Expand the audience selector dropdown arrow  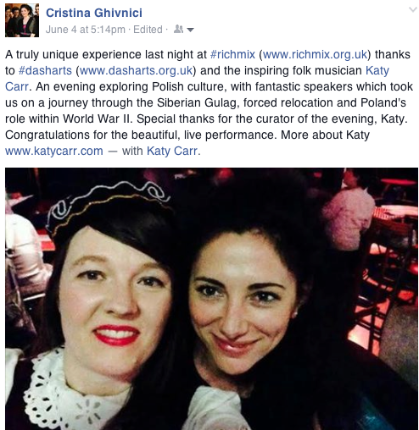[x=191, y=30]
